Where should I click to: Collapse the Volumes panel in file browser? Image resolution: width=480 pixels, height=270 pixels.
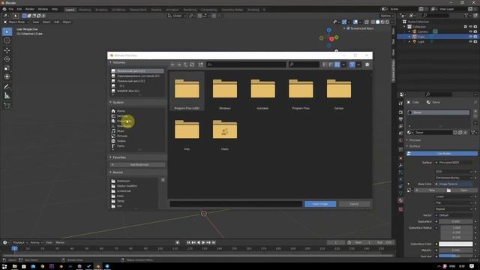click(x=111, y=62)
